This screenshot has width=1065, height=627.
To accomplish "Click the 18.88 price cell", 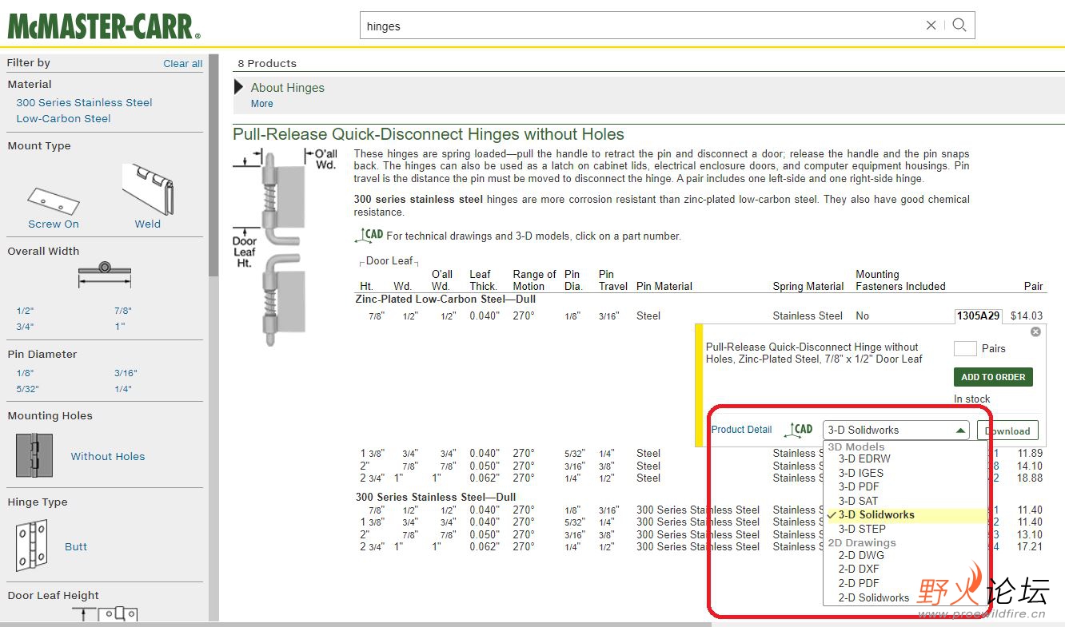I will (1030, 478).
